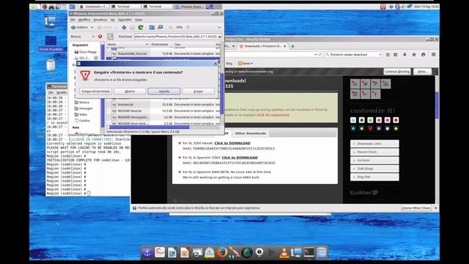Screen dimensions: 469x264
Task: Open Musica in the file manager sidebar
Action: coord(81,103)
